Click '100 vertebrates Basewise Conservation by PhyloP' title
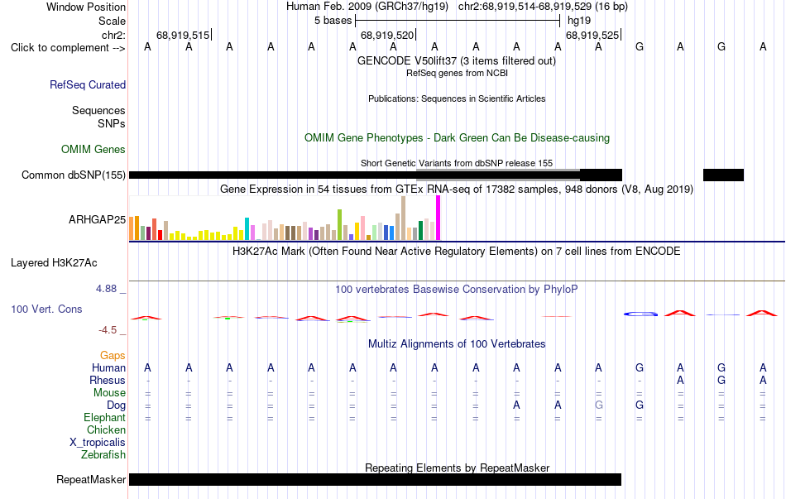The height and width of the screenshot is (499, 786). click(x=457, y=290)
